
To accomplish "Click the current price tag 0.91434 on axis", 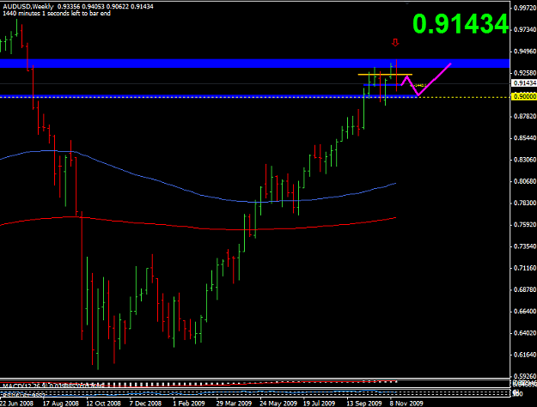I will click(x=524, y=83).
